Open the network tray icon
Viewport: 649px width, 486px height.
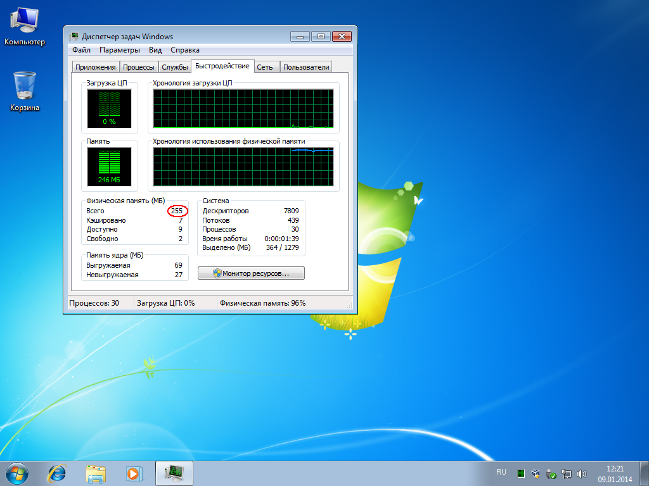(566, 473)
